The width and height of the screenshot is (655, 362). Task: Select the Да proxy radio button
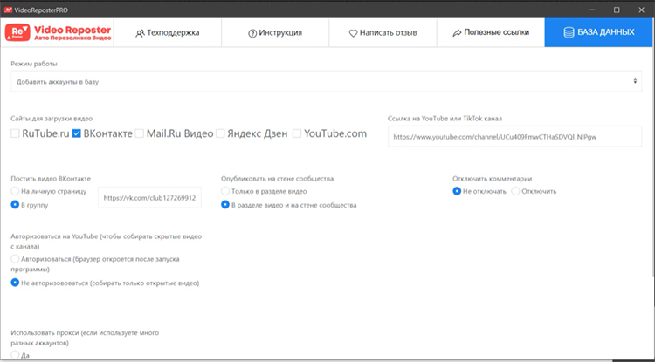15,355
